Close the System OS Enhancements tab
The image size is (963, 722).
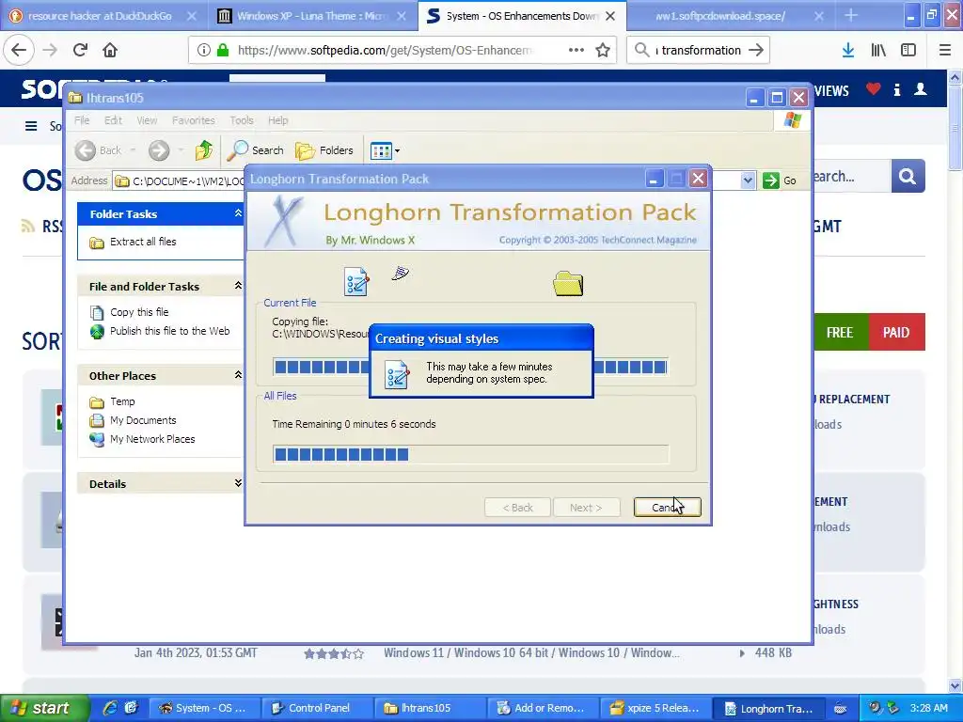tap(610, 16)
